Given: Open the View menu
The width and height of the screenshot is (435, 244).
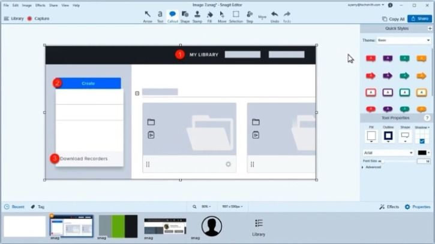Looking at the screenshot, I should click(x=65, y=5).
